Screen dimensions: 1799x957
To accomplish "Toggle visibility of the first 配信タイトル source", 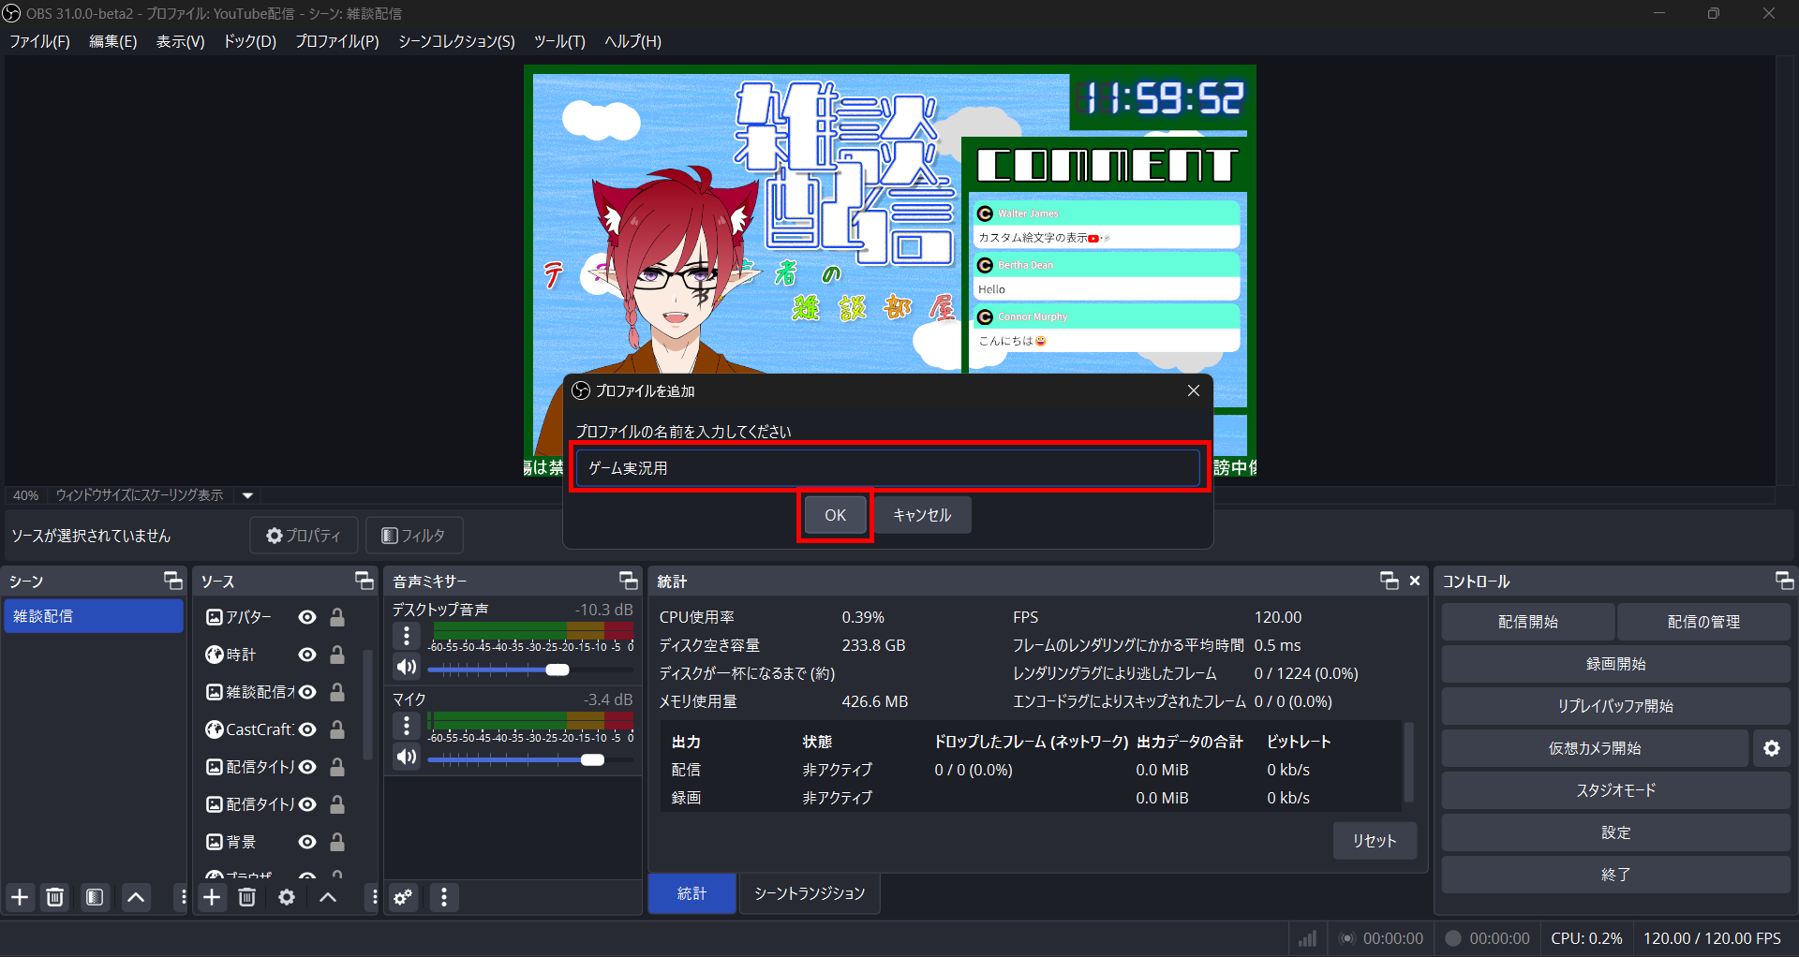I will tap(307, 767).
